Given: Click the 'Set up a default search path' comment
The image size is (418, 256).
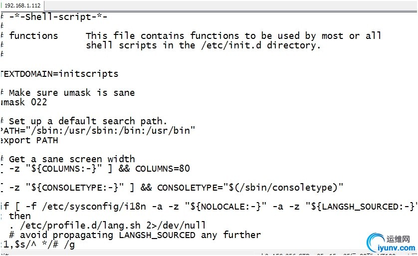Looking at the screenshot, I should click(x=88, y=121).
